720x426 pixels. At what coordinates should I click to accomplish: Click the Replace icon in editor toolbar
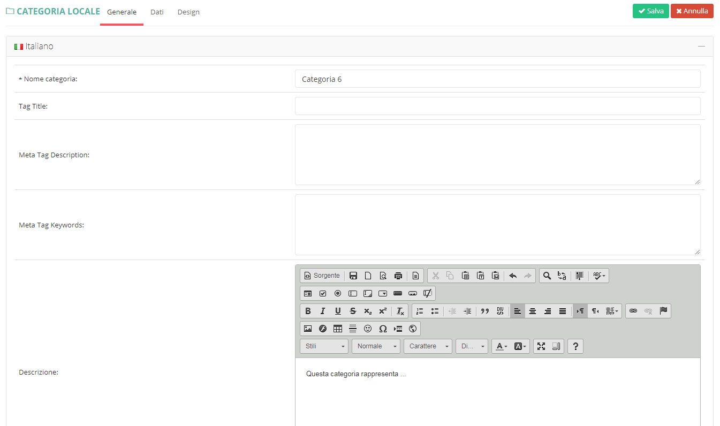562,276
